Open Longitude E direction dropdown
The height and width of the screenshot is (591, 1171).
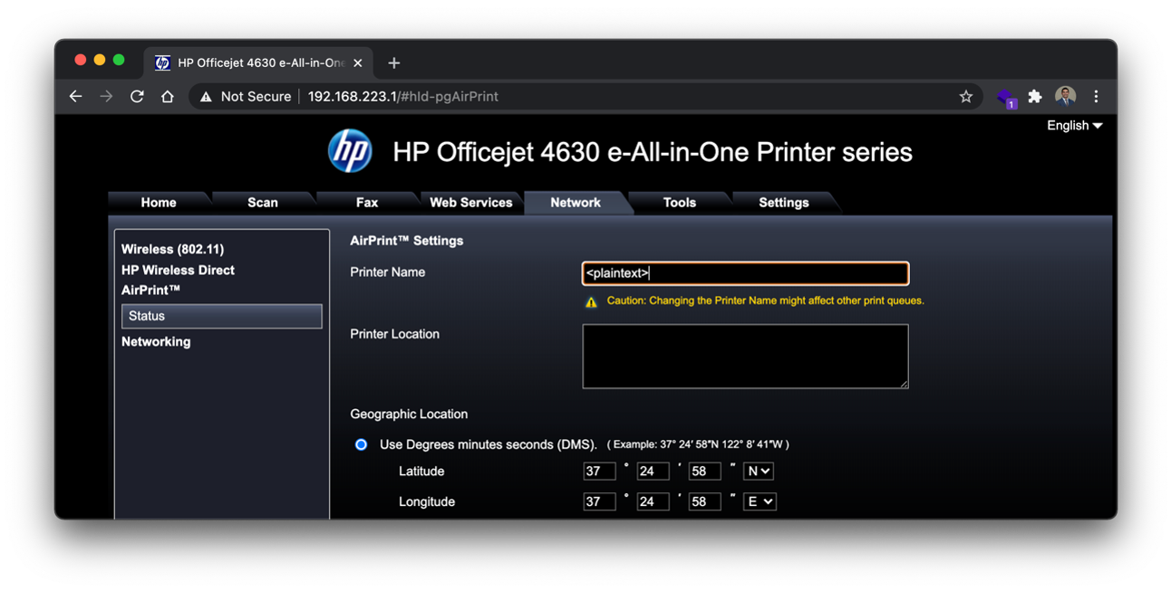click(759, 501)
